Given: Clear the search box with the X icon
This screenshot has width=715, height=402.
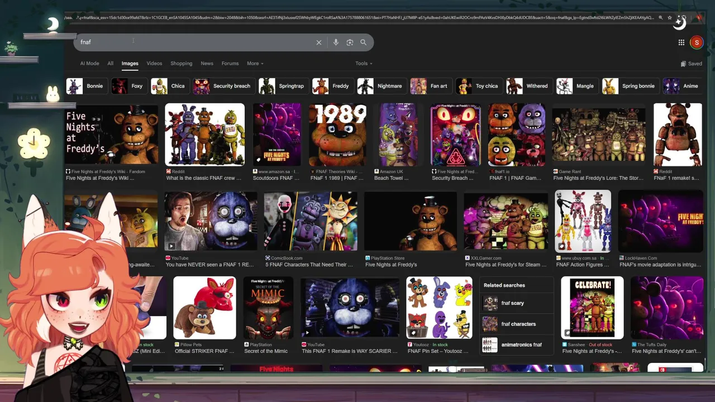Looking at the screenshot, I should (x=319, y=42).
